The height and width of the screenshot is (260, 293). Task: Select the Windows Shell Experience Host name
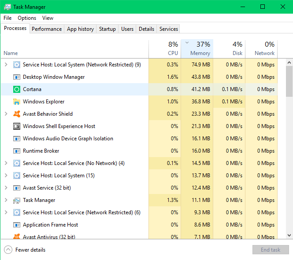click(x=59, y=126)
